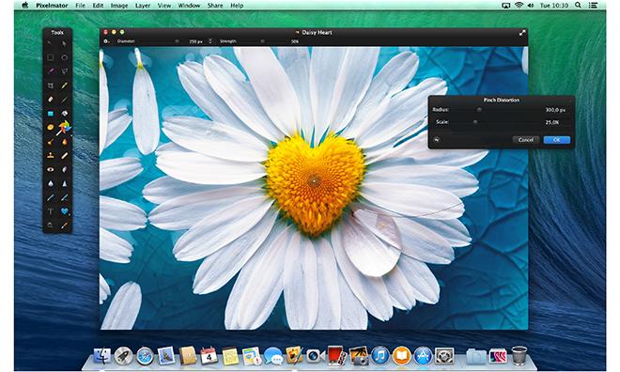
Task: Select the Burn flame tool
Action: point(65,142)
